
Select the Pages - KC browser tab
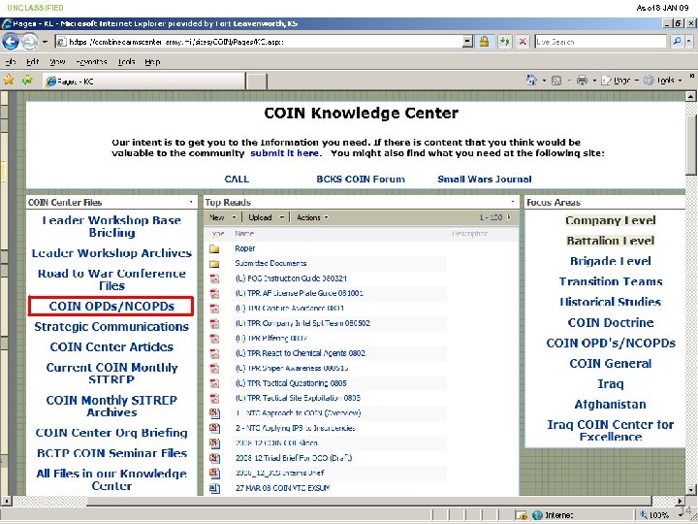click(x=143, y=82)
